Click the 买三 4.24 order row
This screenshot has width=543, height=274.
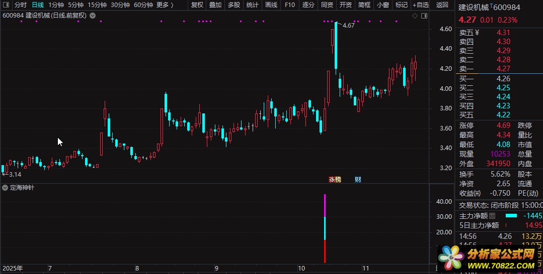(x=499, y=97)
